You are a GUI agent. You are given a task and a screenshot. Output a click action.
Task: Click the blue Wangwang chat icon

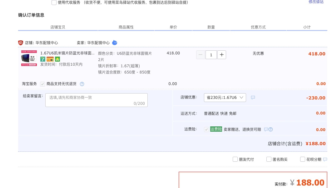pos(115,43)
